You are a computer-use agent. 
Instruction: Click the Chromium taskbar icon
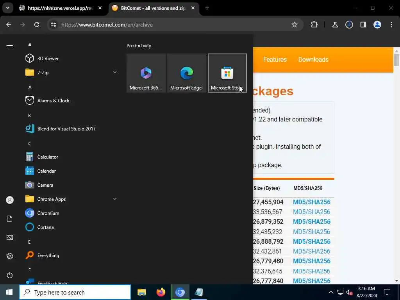[180, 292]
